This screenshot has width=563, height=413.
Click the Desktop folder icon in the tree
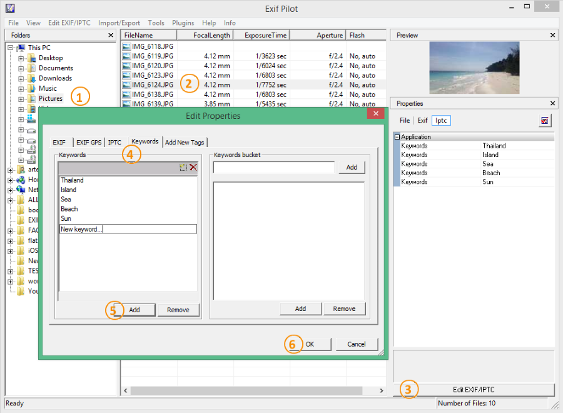coord(32,58)
